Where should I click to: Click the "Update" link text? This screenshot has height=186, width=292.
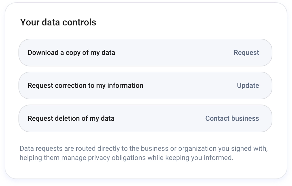coord(248,85)
